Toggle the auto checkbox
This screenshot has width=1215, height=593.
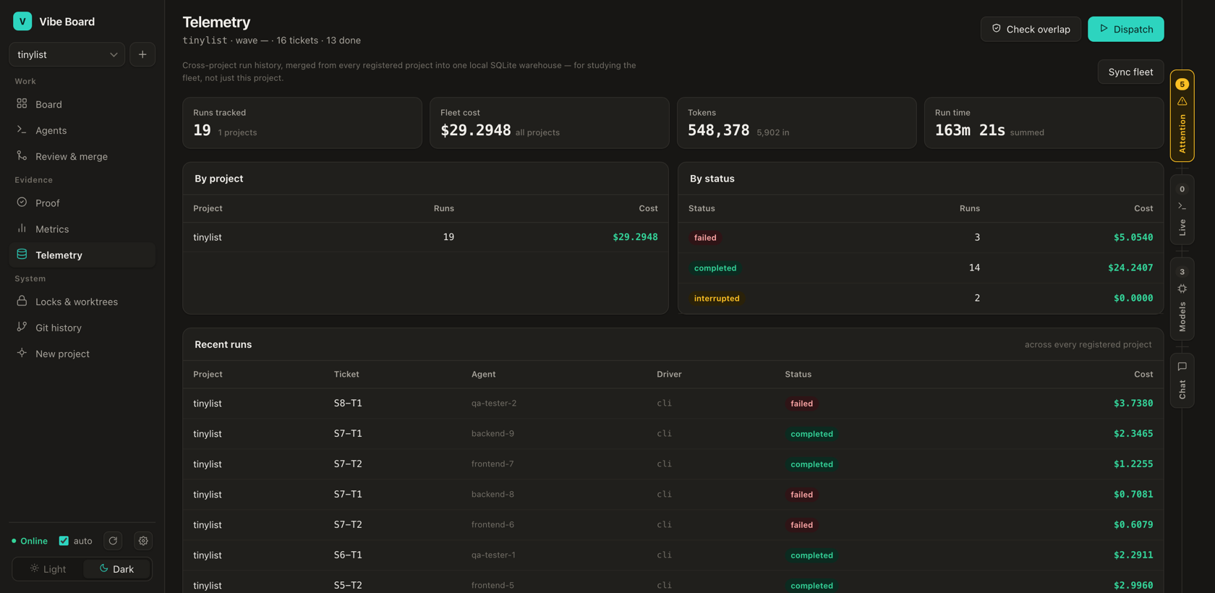pos(64,541)
